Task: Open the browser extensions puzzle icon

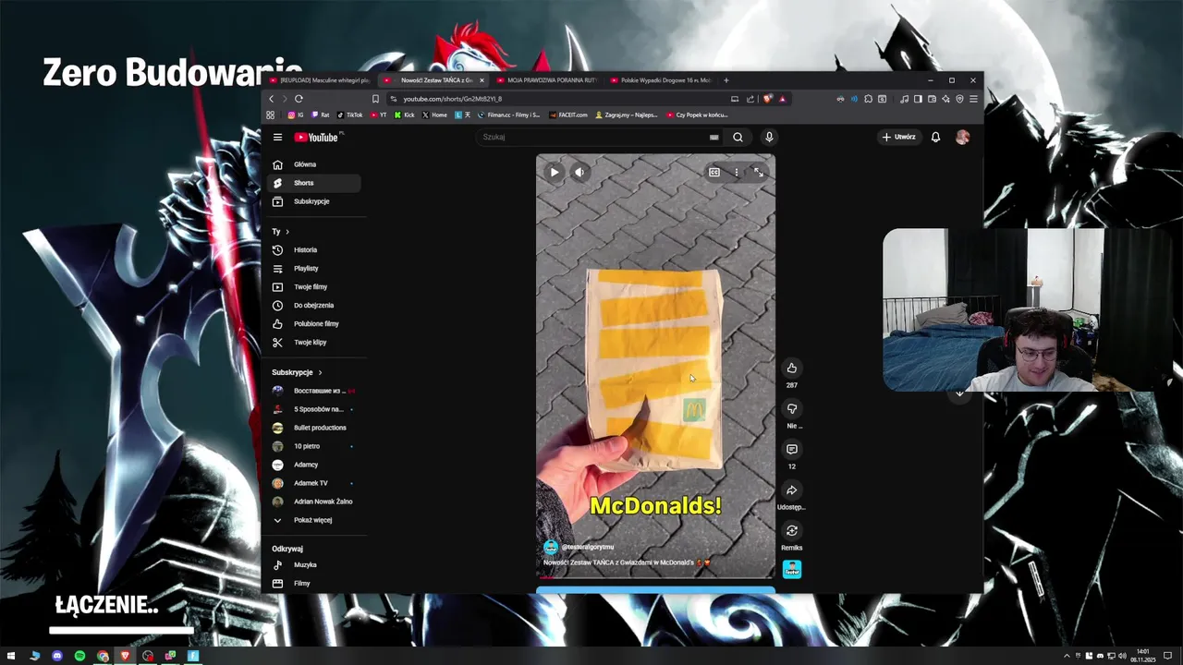Action: (x=868, y=99)
